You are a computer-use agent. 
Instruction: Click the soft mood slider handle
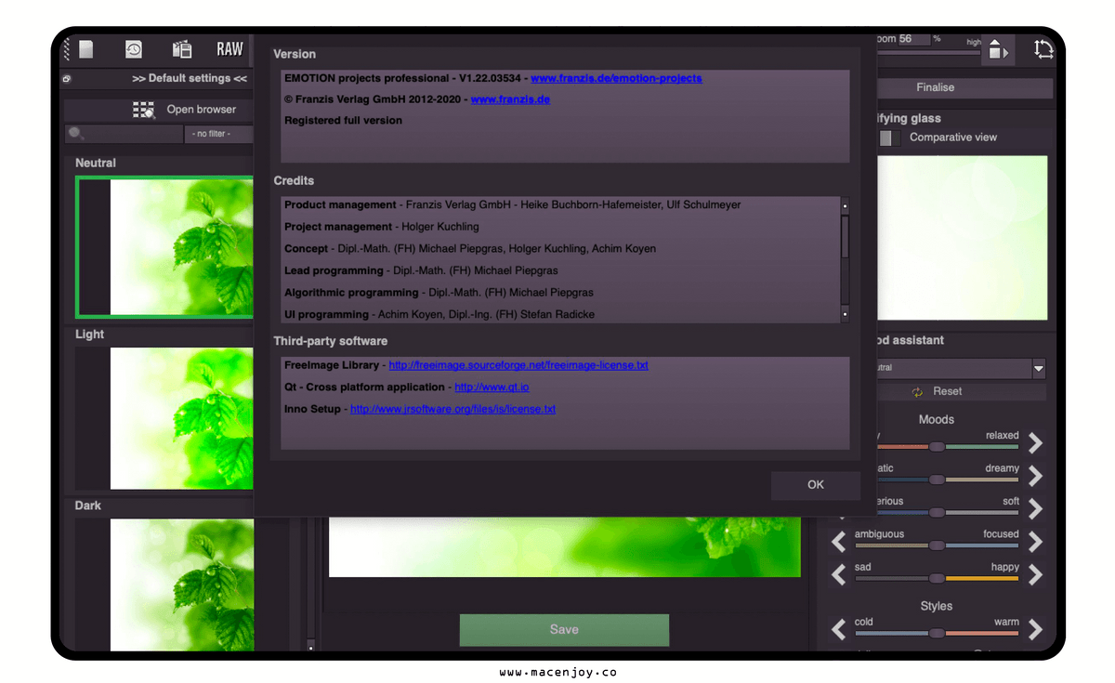click(937, 513)
